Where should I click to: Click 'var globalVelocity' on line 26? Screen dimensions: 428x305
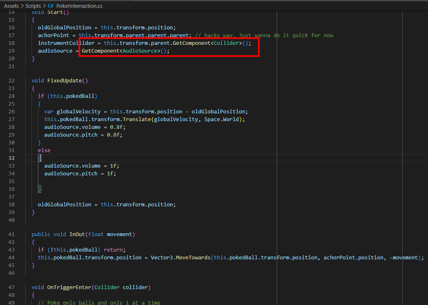72,112
